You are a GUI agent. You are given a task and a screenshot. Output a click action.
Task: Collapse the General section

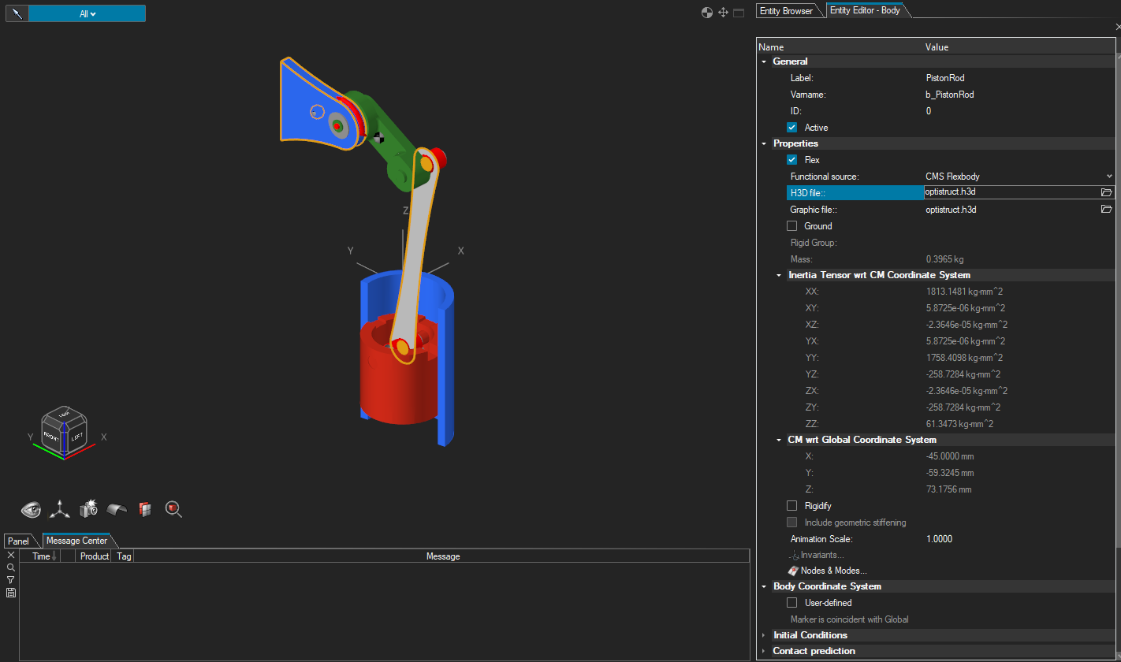(764, 61)
